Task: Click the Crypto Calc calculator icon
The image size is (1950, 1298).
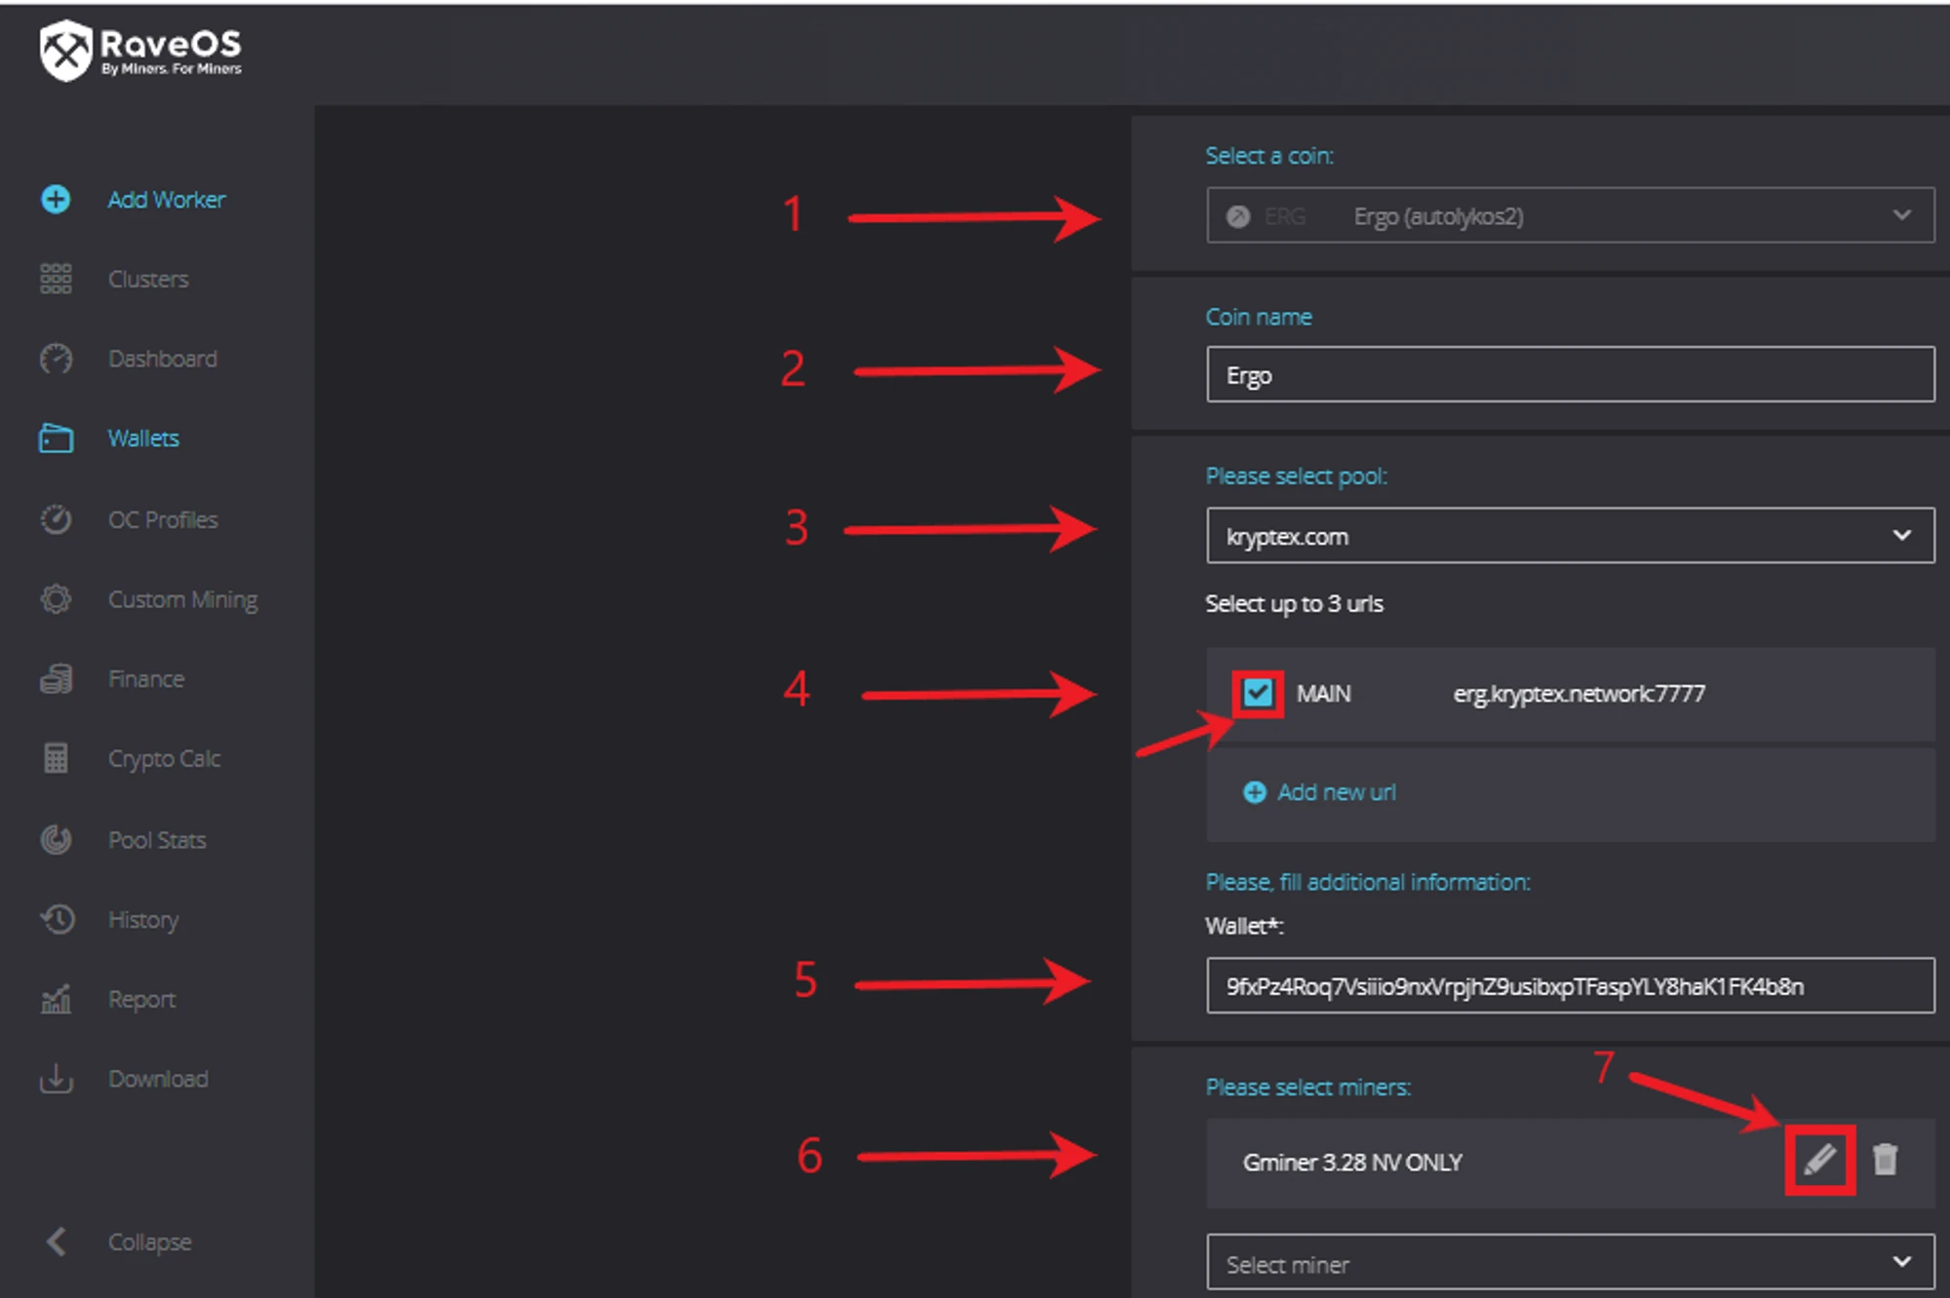Action: (56, 758)
